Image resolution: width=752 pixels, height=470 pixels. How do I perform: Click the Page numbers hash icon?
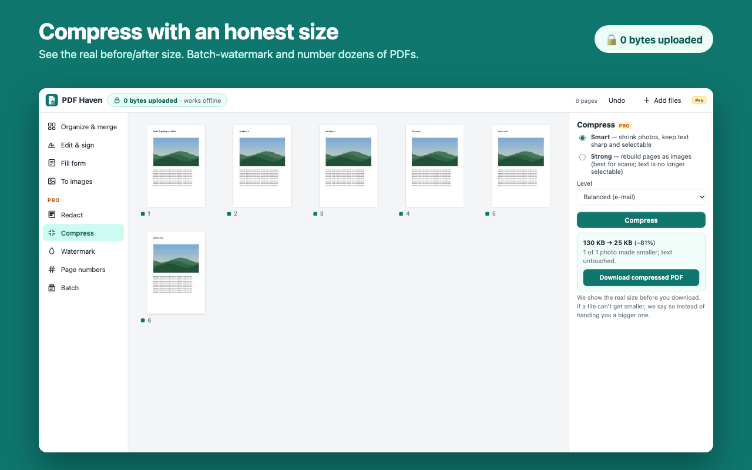point(52,270)
